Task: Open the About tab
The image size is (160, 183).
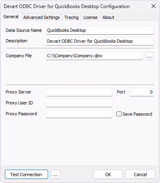Action: (108, 17)
